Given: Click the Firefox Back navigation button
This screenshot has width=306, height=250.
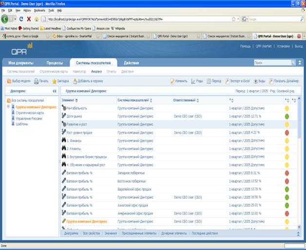Looking at the screenshot, I should (5, 19).
